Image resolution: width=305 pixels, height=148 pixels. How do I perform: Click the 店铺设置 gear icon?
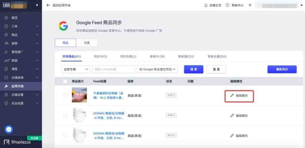(x=6, y=95)
